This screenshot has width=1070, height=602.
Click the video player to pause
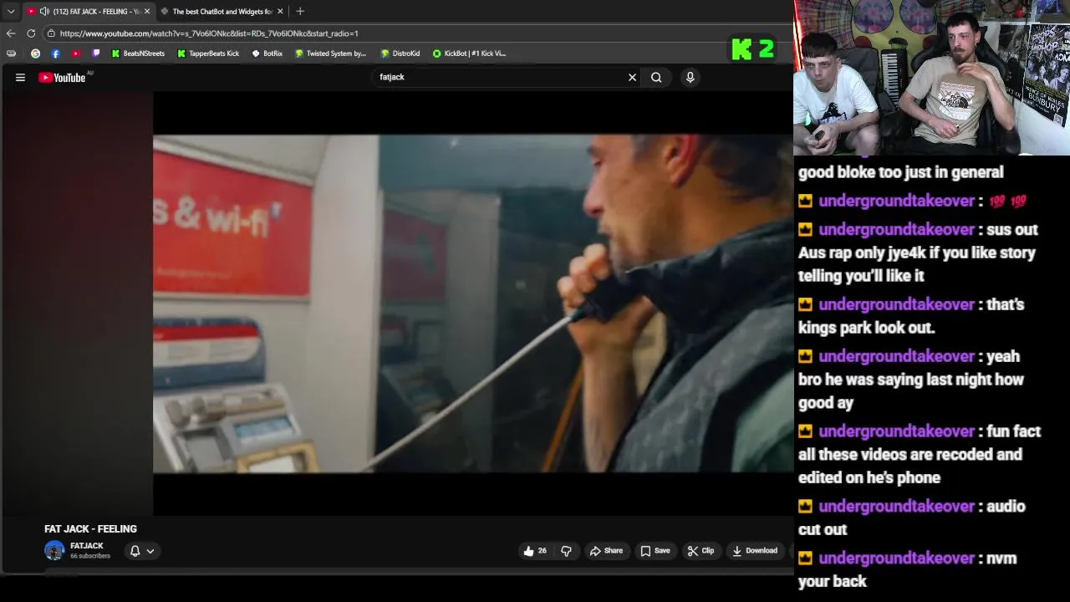point(472,304)
